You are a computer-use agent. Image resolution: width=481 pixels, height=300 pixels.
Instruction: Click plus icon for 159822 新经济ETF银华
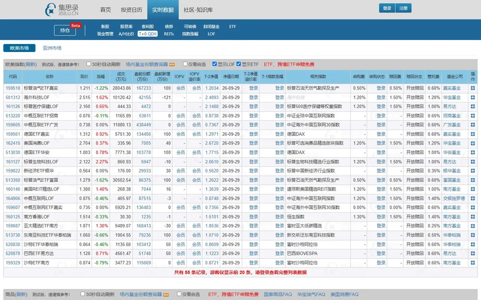(x=472, y=171)
